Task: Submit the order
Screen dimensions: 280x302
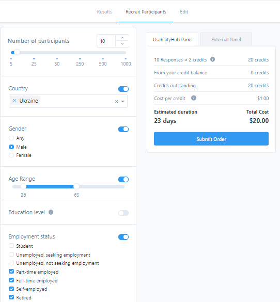Action: click(211, 139)
